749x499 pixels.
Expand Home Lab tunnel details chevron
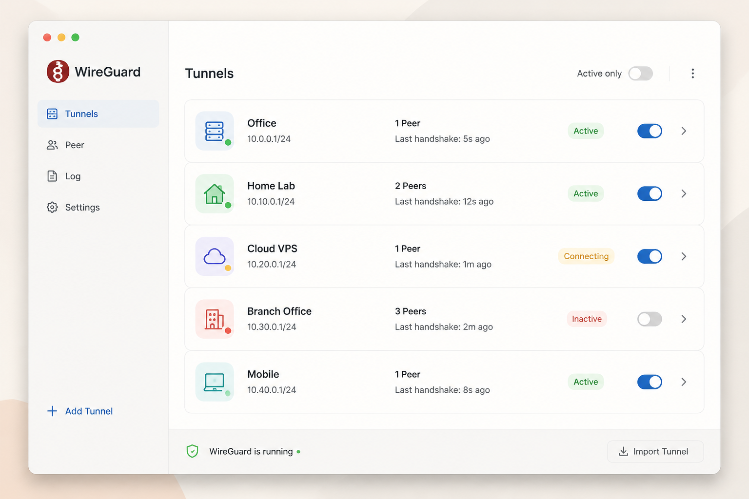pyautogui.click(x=684, y=193)
